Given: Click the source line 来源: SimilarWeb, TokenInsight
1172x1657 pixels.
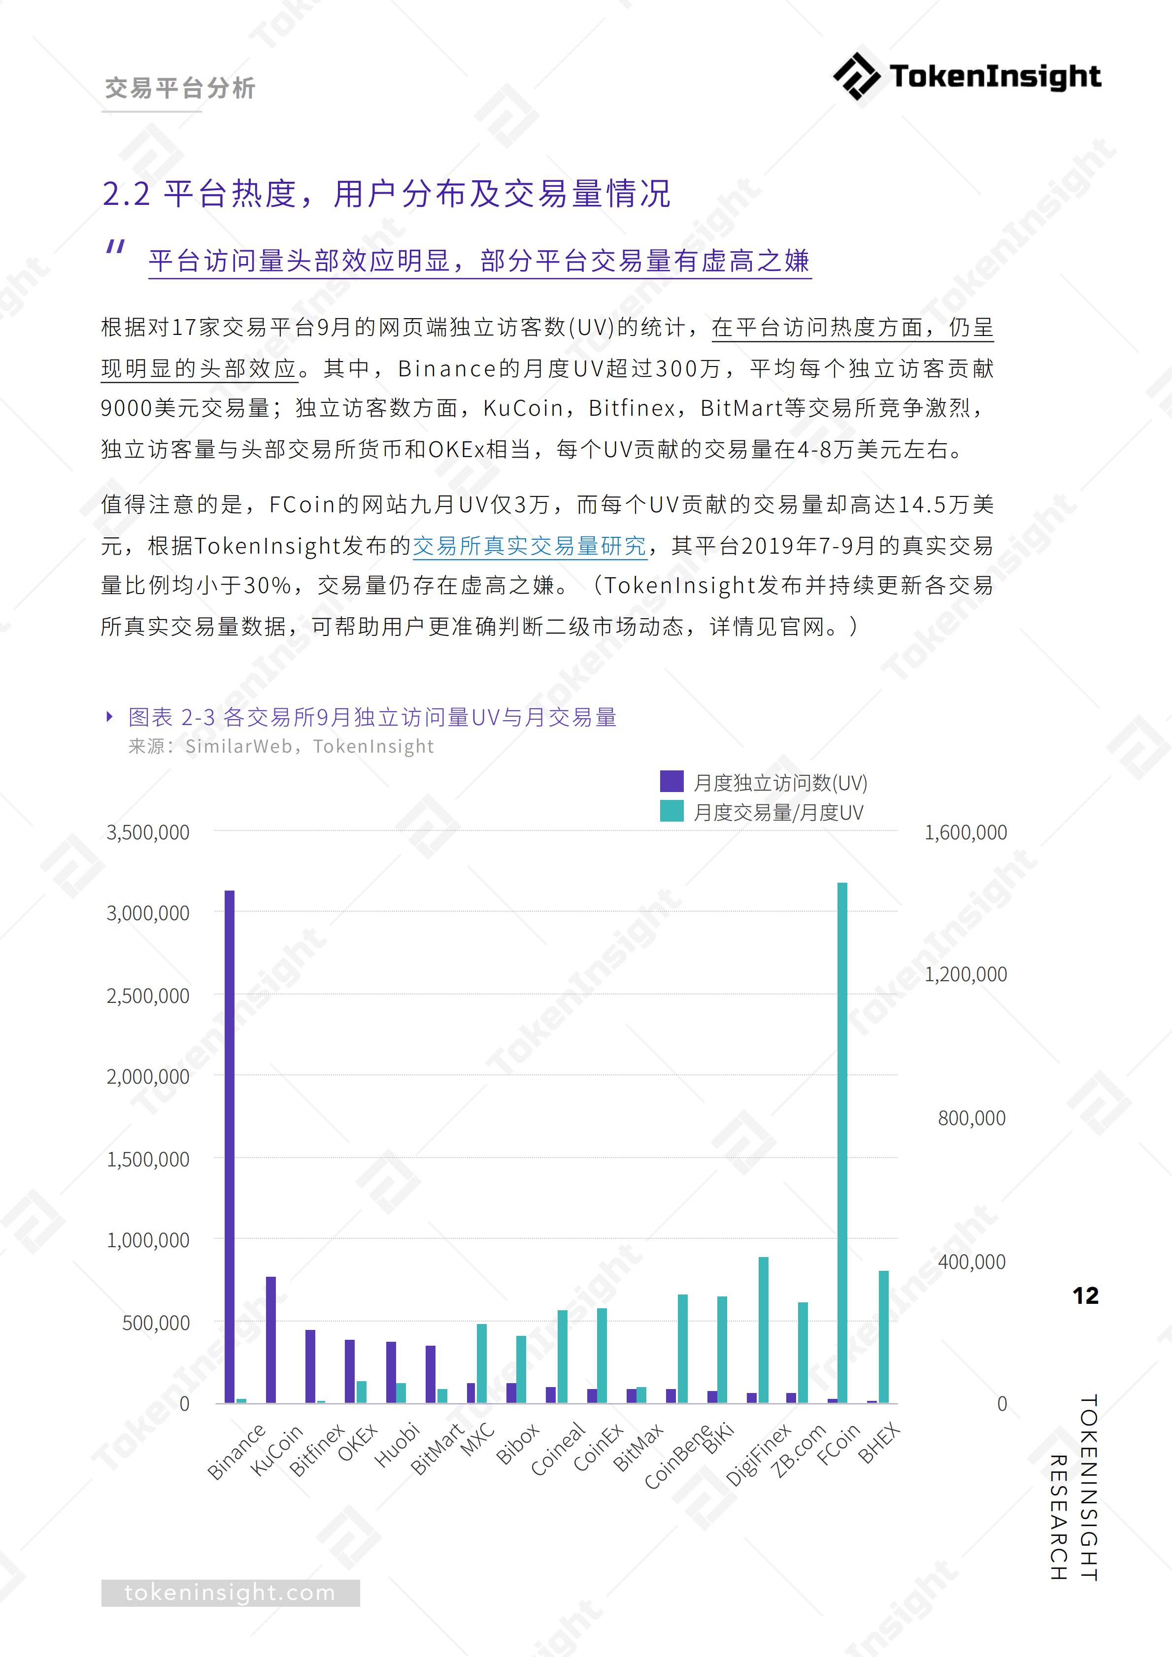Looking at the screenshot, I should pyautogui.click(x=281, y=746).
